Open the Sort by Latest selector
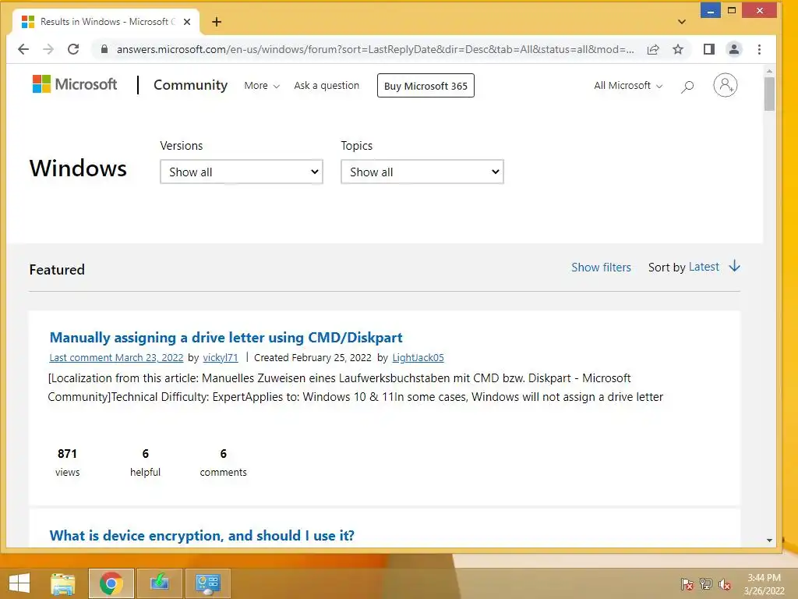This screenshot has height=599, width=798. tap(704, 267)
